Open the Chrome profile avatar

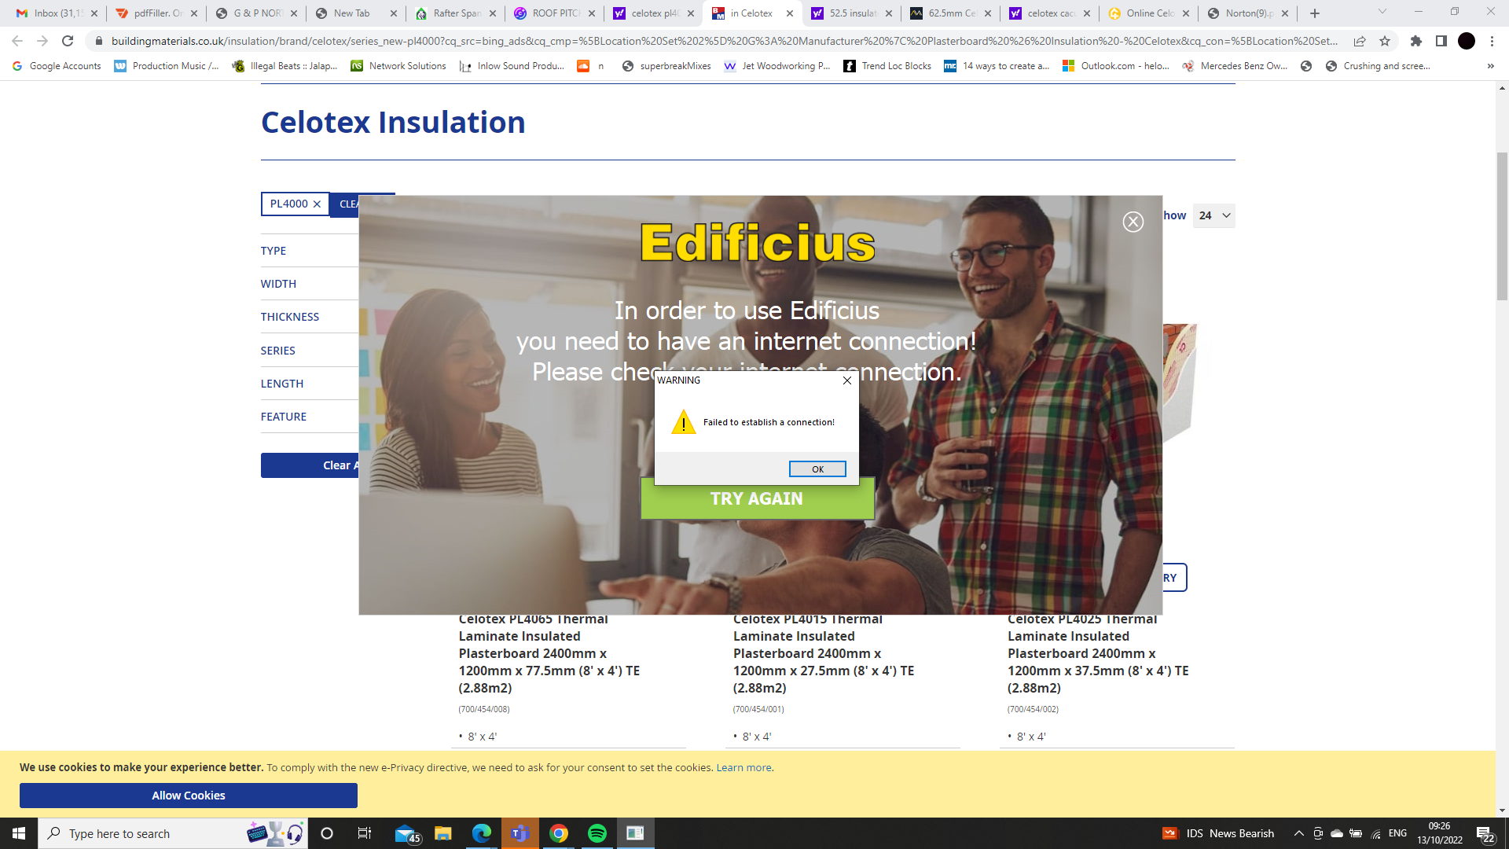tap(1467, 41)
